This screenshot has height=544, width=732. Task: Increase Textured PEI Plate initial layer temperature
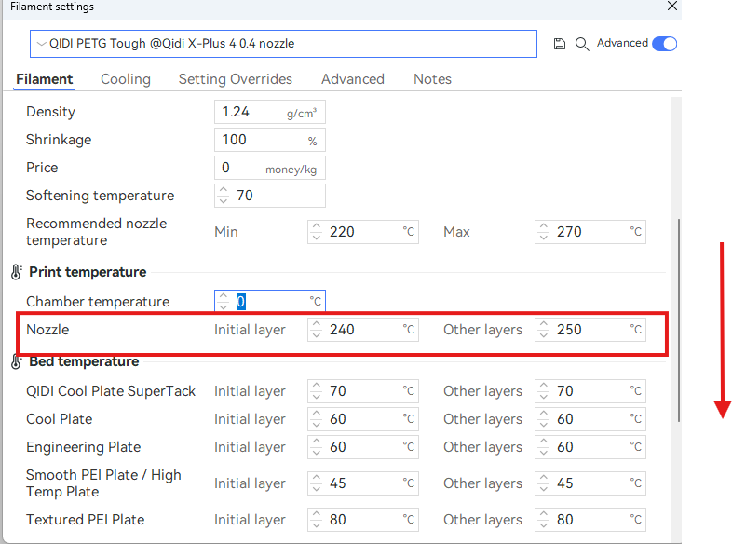316,515
